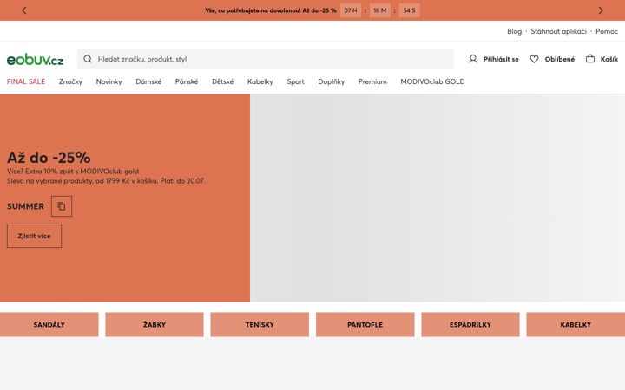Select the ŽABKY category tile
Viewport: 625px width, 390px height.
click(x=155, y=325)
